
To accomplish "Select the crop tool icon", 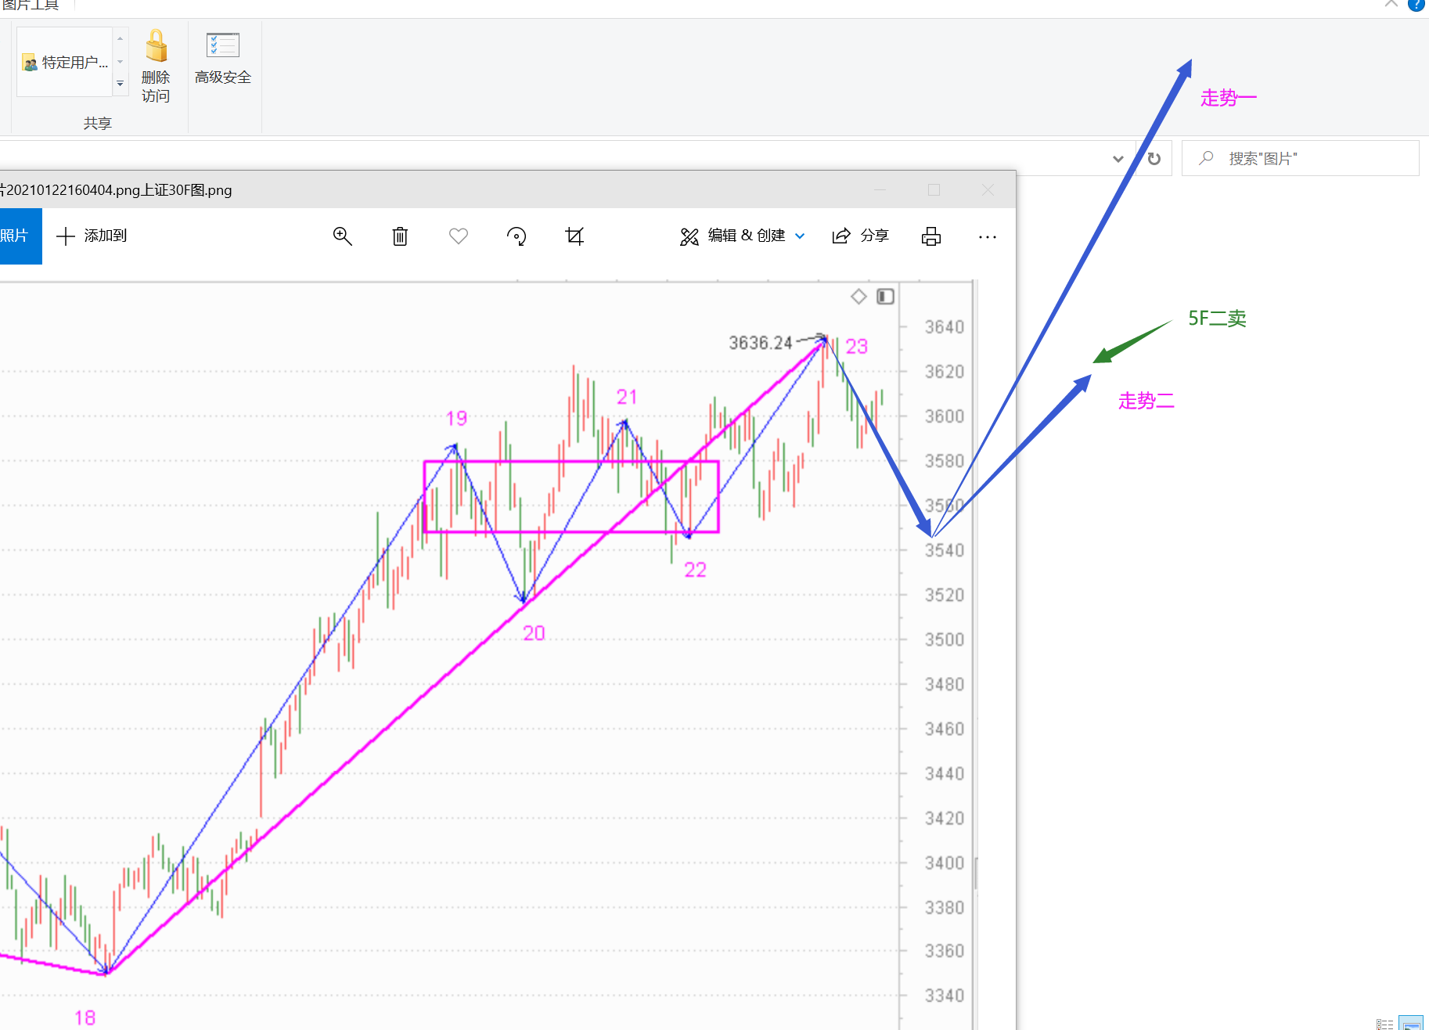I will point(574,236).
